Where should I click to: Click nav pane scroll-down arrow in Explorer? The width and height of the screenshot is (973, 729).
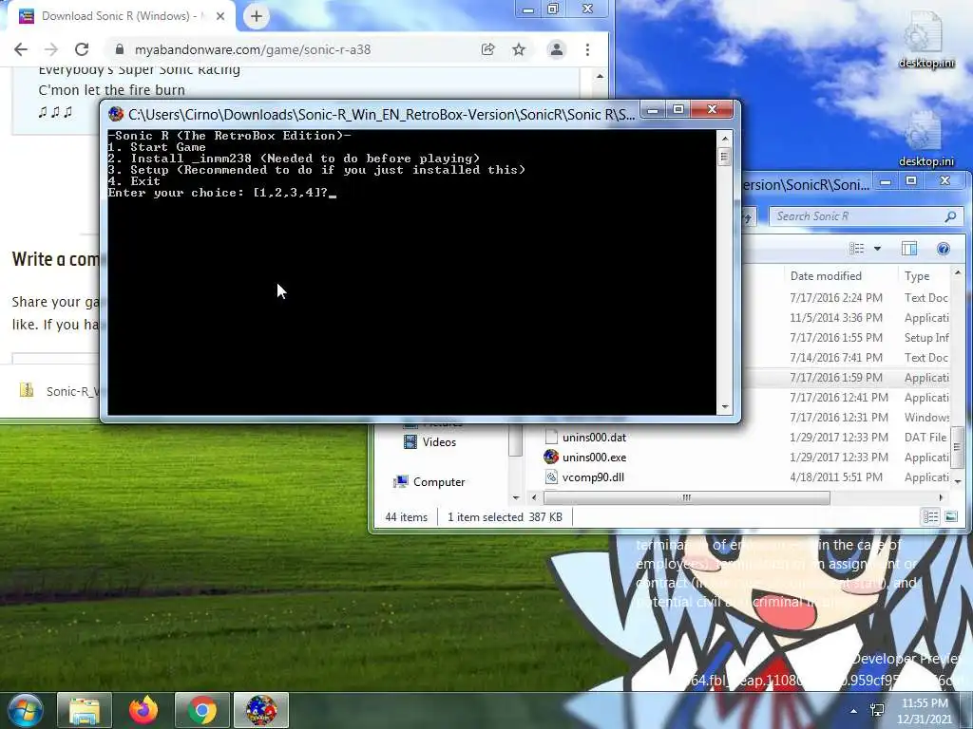516,497
